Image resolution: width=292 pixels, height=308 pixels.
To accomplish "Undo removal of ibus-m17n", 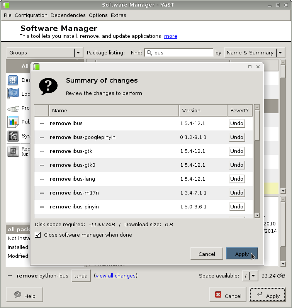I will pyautogui.click(x=237, y=193).
